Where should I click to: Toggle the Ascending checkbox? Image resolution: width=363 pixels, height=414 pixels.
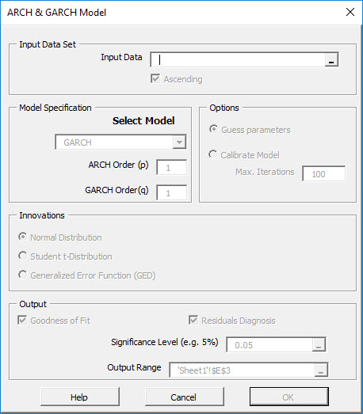pos(155,78)
